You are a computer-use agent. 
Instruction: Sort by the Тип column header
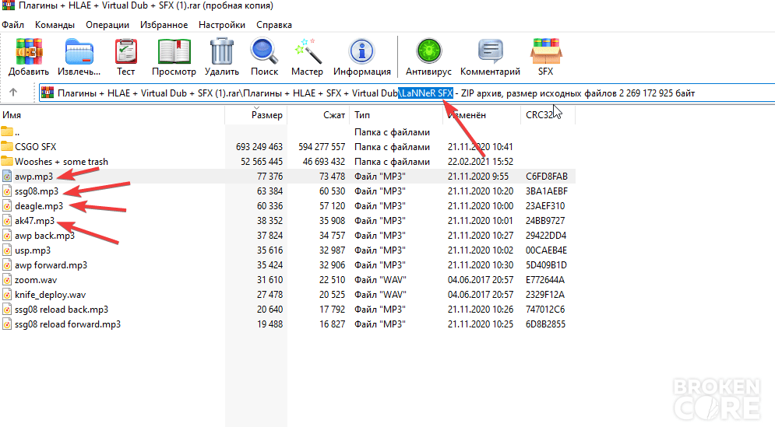pyautogui.click(x=396, y=115)
